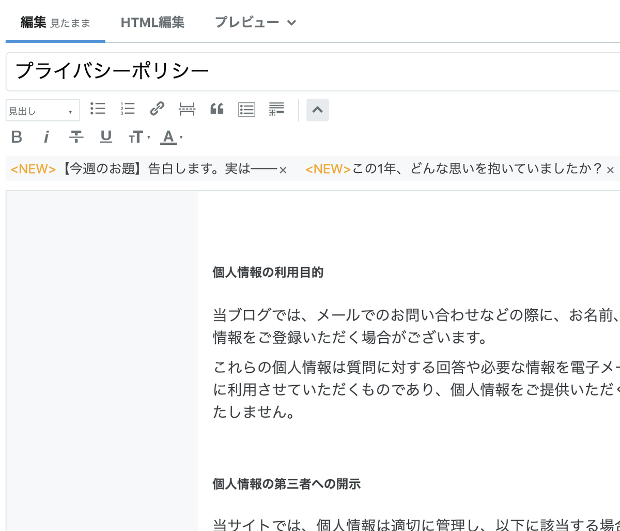The image size is (620, 531).
Task: Switch to the HTML編集 tab
Action: tap(152, 22)
